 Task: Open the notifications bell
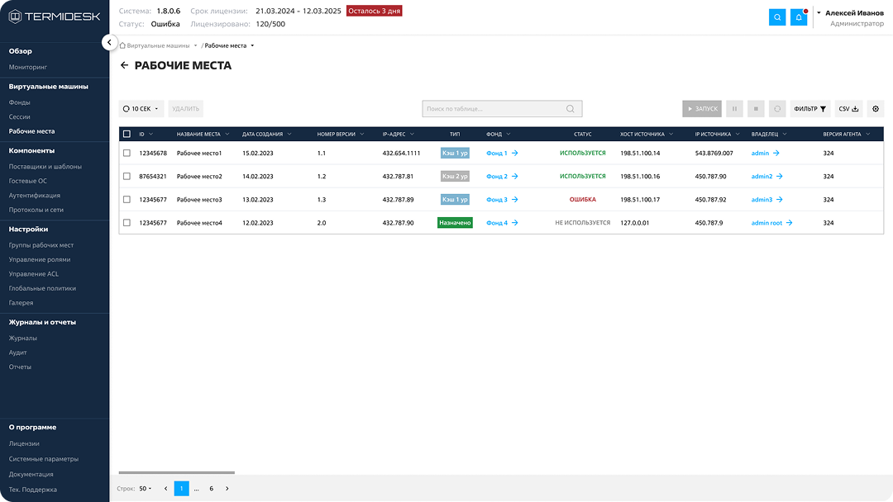tap(798, 17)
